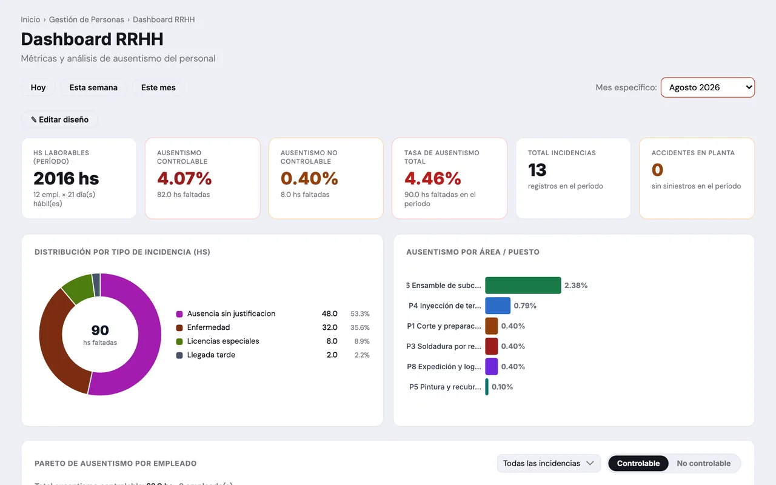
Task: Click the Enfermedad legend label
Action: pyautogui.click(x=209, y=328)
